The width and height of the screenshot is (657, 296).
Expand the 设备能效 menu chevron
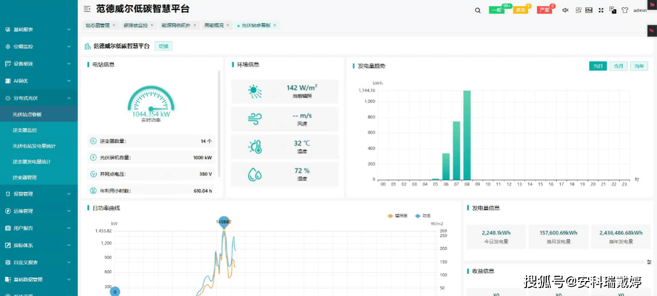[69, 64]
